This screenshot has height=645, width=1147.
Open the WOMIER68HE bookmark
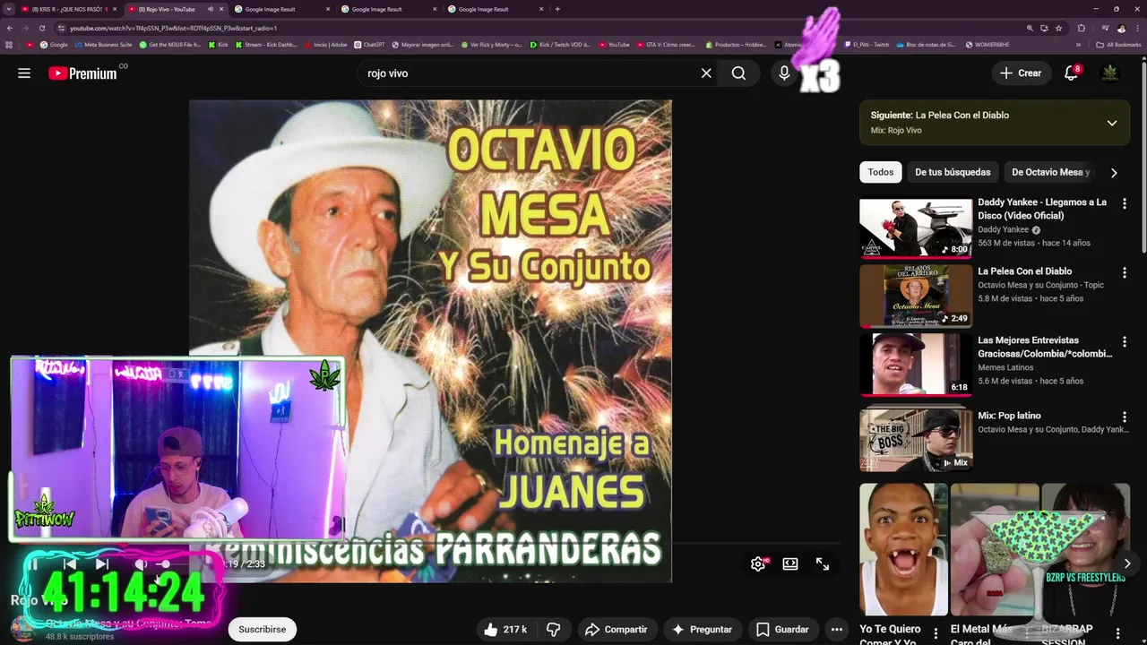pos(987,44)
